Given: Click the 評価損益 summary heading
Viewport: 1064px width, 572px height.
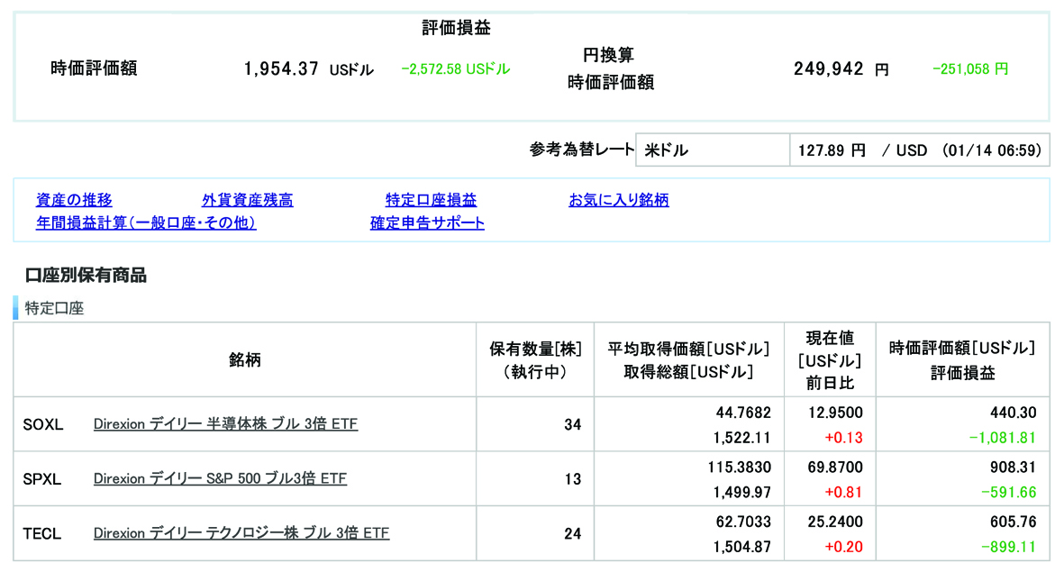Looking at the screenshot, I should pos(456,28).
